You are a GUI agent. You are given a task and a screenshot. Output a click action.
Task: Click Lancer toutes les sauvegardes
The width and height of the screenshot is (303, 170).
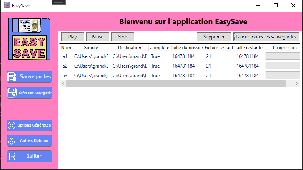point(266,37)
